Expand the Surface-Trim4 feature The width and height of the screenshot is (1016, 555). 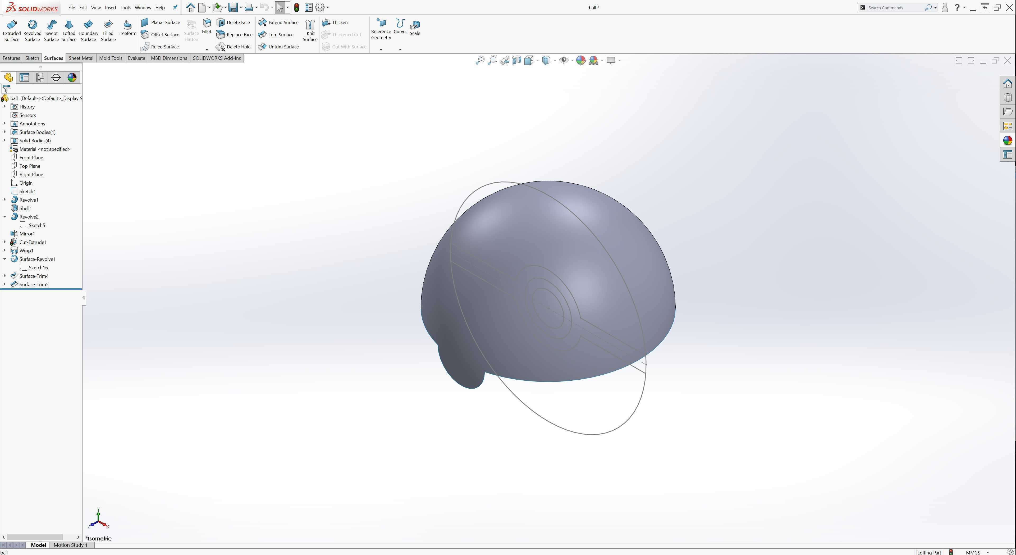point(4,276)
